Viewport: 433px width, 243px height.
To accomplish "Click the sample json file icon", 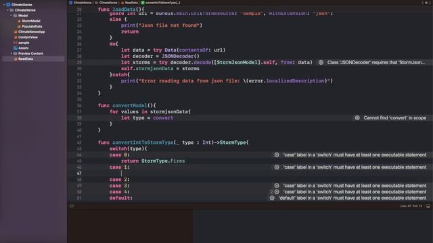I will point(16,43).
